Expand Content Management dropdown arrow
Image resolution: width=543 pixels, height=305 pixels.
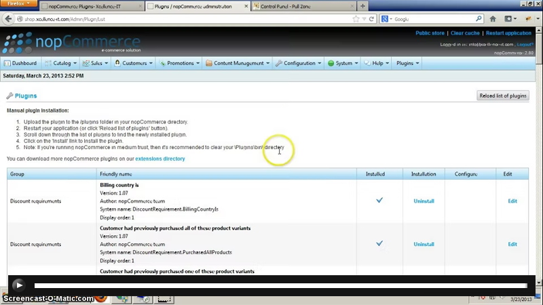tap(267, 63)
